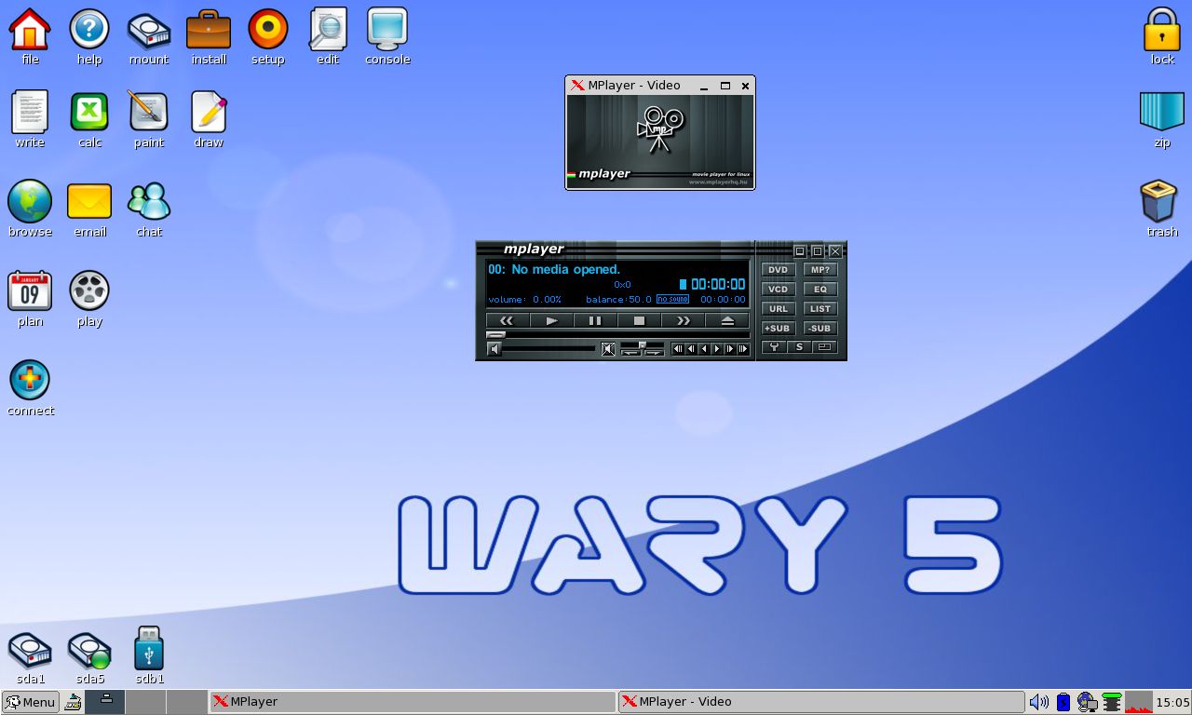Screen dimensions: 1192x715
Task: Open the file manager desktop icon
Action: [30, 36]
